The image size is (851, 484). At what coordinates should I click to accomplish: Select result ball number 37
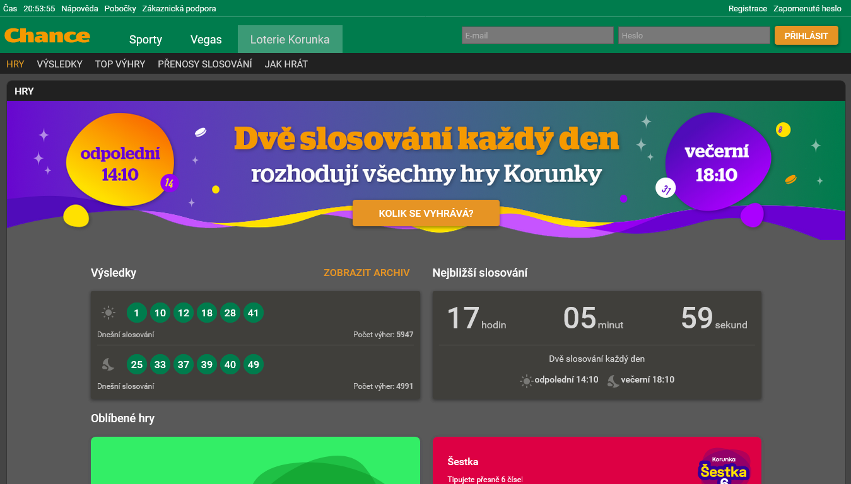click(x=184, y=364)
